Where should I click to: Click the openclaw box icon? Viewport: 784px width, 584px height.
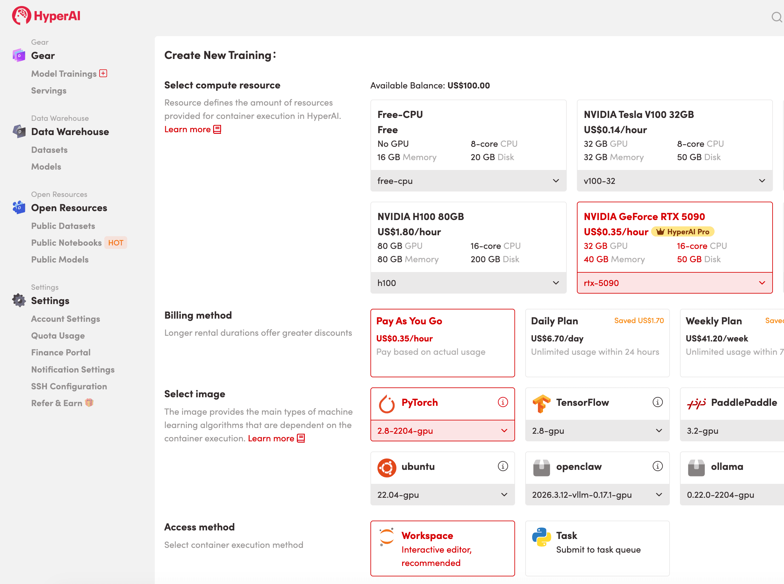(x=541, y=468)
